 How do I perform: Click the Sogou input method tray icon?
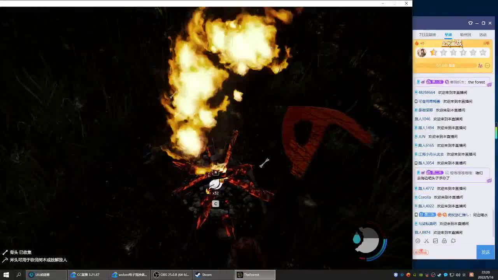(x=471, y=275)
